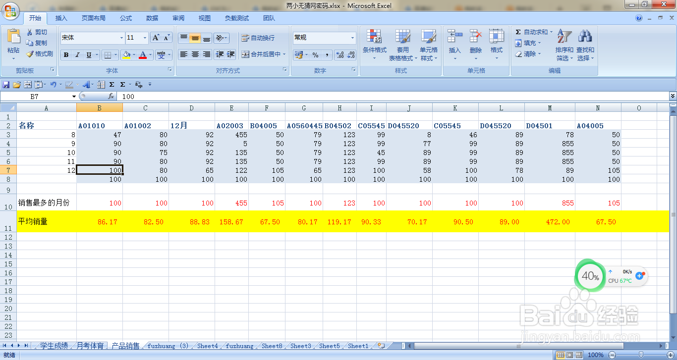
Task: Click the decrease indent icon
Action: pyautogui.click(x=220, y=54)
